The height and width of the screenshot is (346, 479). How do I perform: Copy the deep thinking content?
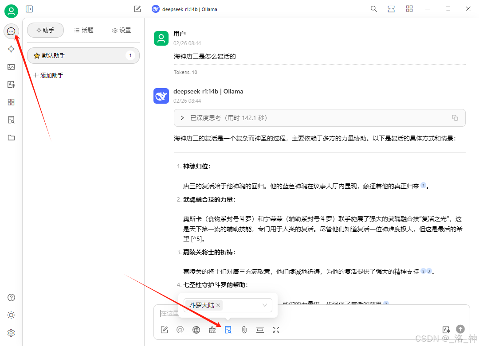click(455, 117)
